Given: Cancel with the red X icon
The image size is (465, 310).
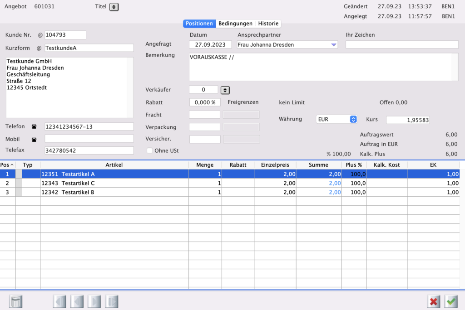Looking at the screenshot, I should (x=434, y=301).
